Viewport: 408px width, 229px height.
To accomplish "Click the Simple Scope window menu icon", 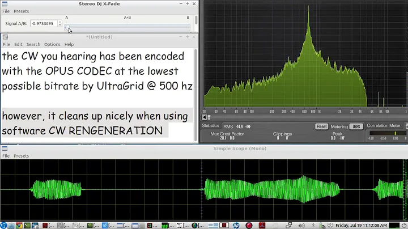I will point(5,149).
